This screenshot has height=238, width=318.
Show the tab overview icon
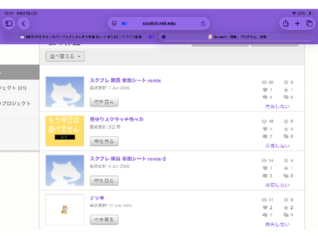tap(309, 23)
